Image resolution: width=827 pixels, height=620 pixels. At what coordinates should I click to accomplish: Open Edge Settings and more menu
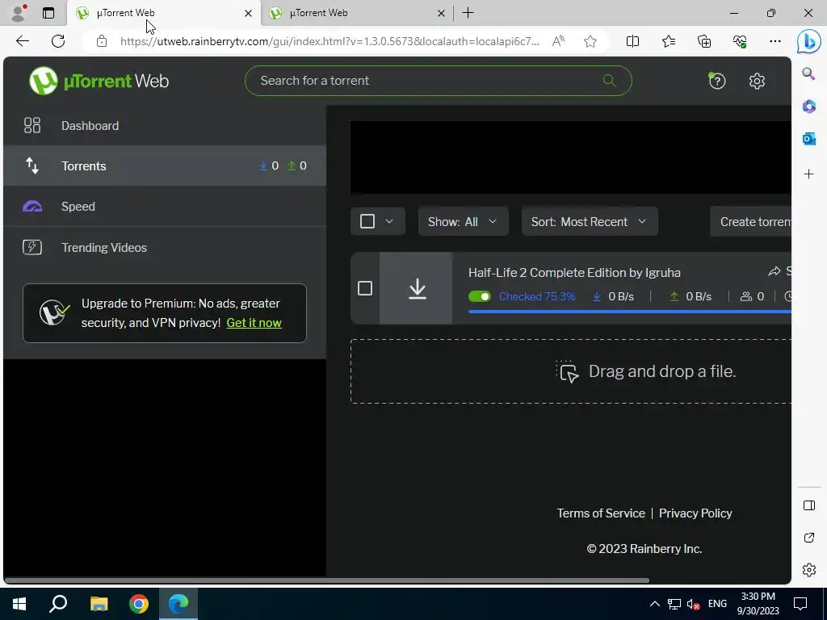click(x=775, y=41)
